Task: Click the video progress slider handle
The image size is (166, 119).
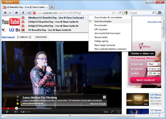Action: point(16,108)
